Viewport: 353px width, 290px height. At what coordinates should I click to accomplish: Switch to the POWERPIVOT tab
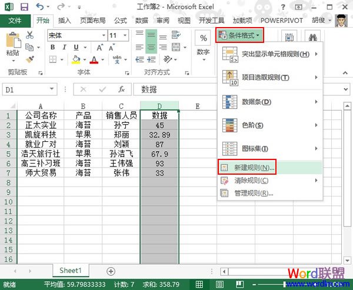click(x=282, y=21)
